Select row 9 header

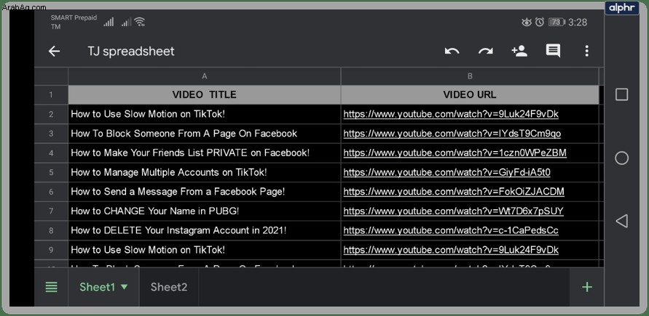click(51, 250)
